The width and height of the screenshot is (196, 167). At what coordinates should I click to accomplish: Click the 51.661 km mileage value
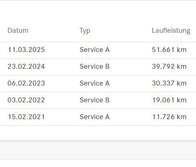point(169,50)
